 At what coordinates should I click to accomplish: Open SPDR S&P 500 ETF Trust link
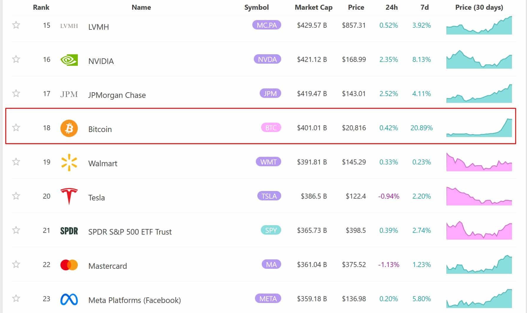point(130,232)
